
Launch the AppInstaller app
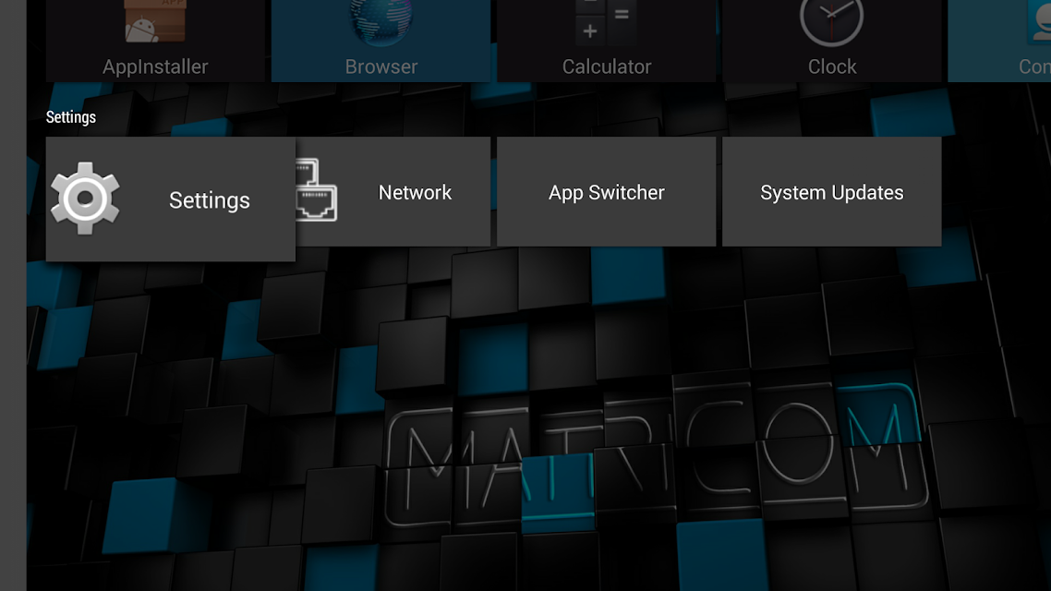(x=155, y=41)
